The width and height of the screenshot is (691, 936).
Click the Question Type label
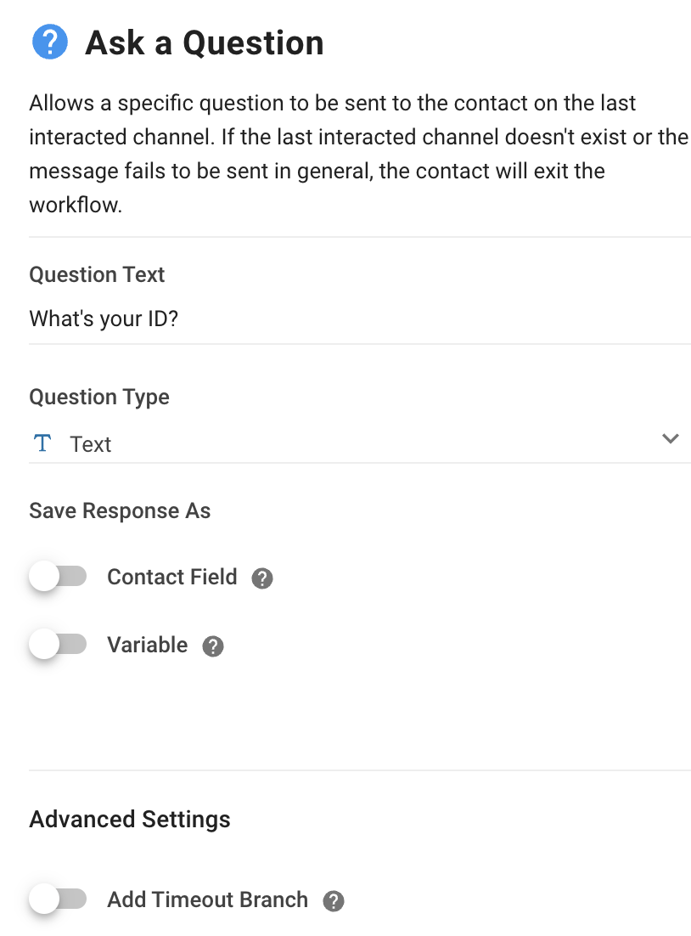click(99, 398)
